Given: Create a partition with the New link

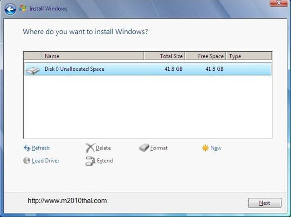Looking at the screenshot, I should 216,148.
